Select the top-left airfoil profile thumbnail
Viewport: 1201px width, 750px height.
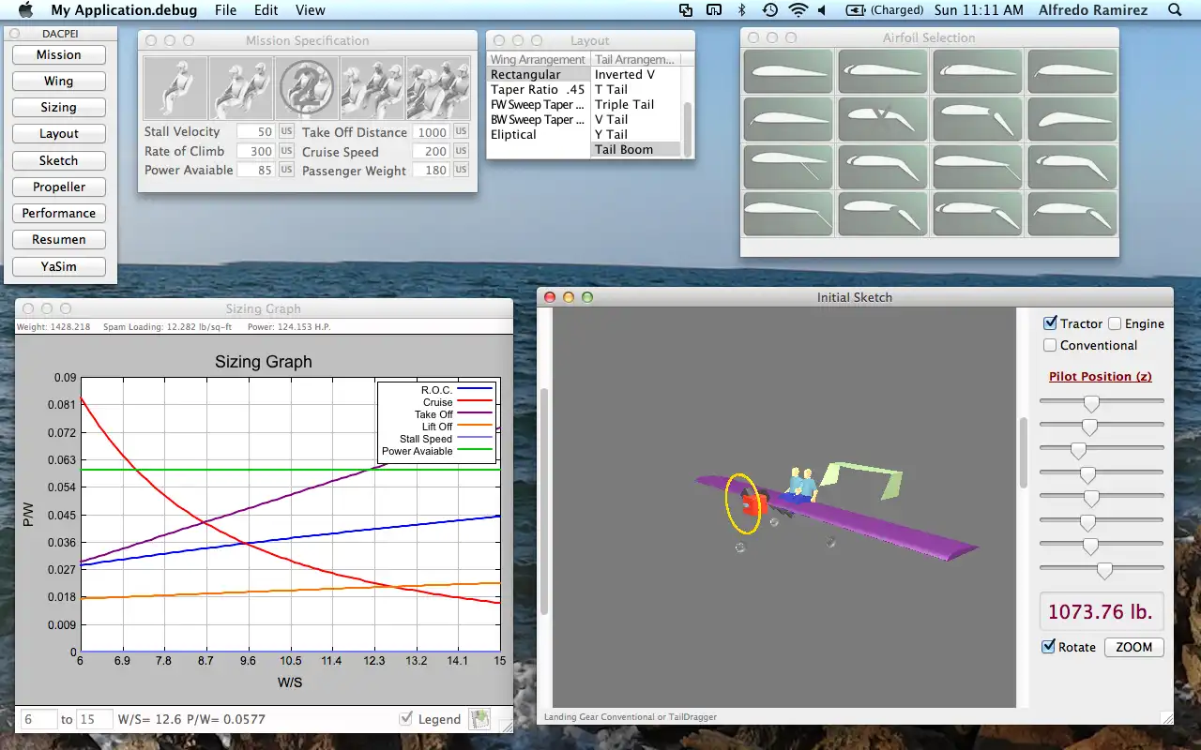(786, 70)
